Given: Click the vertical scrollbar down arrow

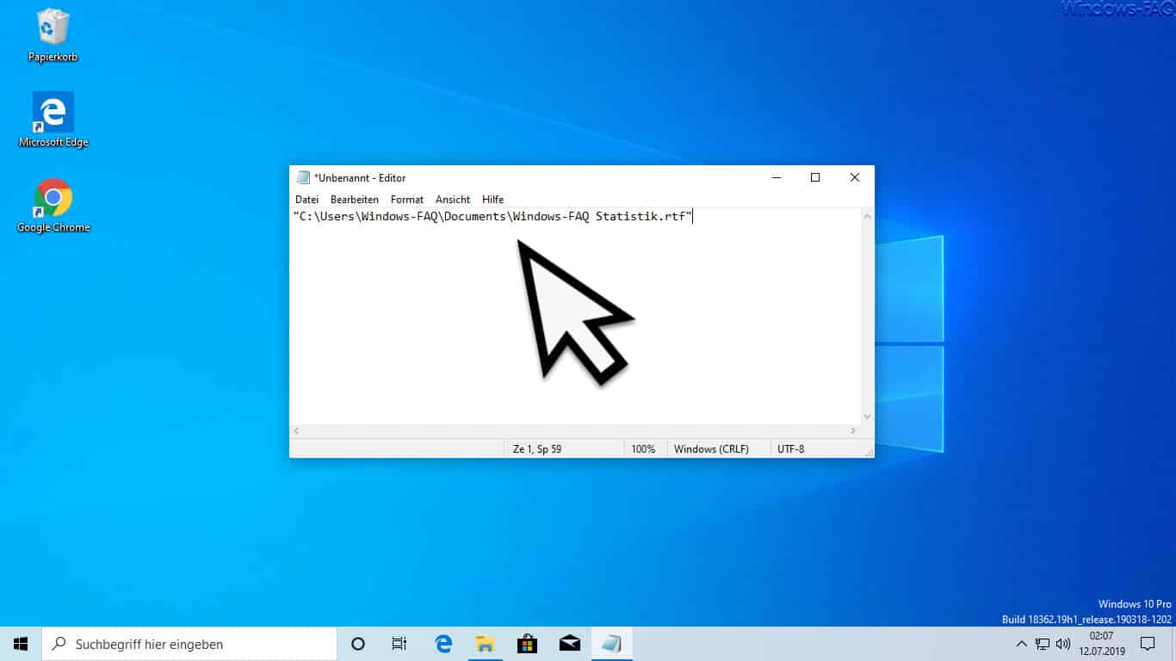Looking at the screenshot, I should coord(867,417).
